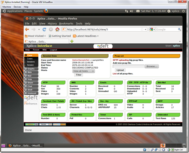Open the history dropdown arrow beside forward button
189x153 pixels.
point(39,29)
